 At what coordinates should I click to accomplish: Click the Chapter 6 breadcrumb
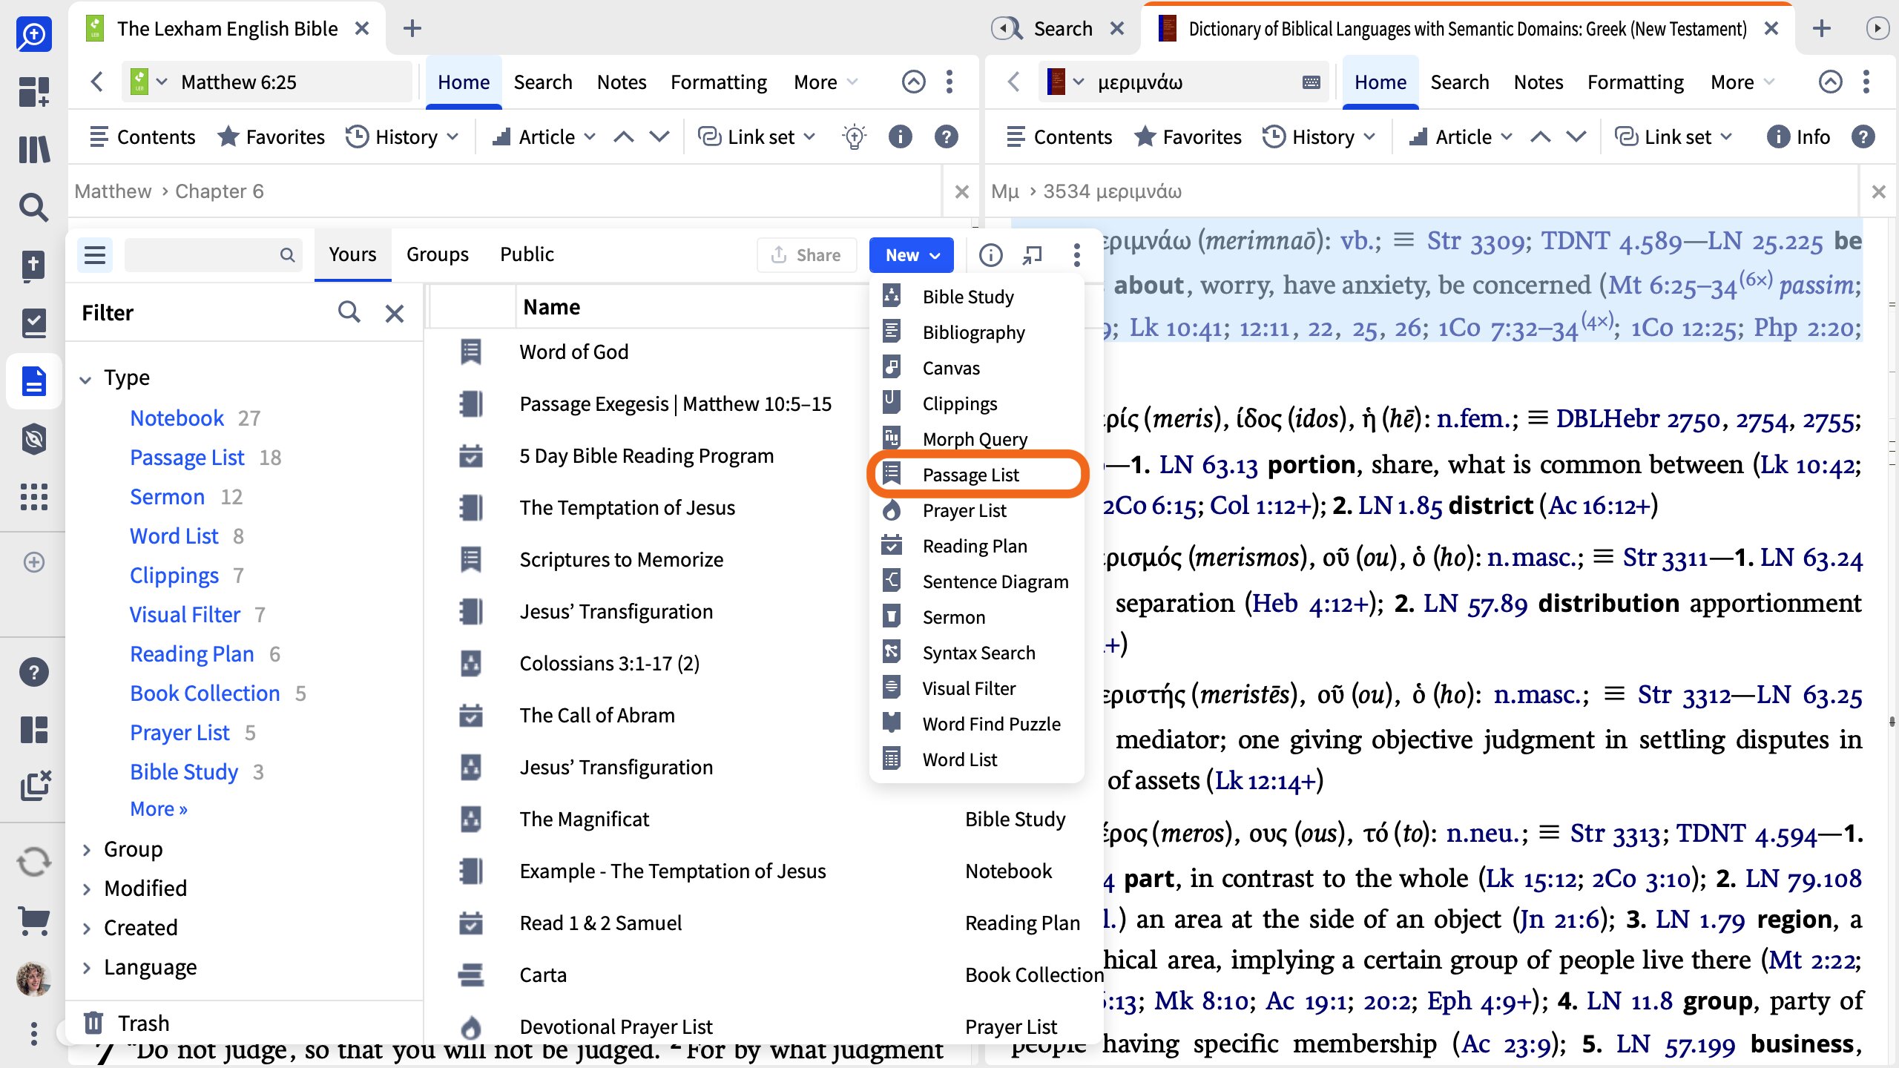pyautogui.click(x=219, y=191)
